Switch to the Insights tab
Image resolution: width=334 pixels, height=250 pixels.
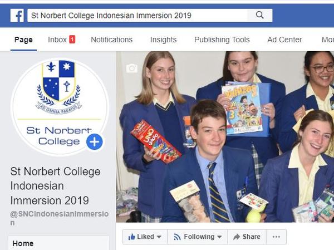163,40
